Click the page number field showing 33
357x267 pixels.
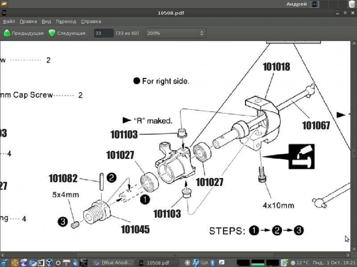tap(104, 33)
